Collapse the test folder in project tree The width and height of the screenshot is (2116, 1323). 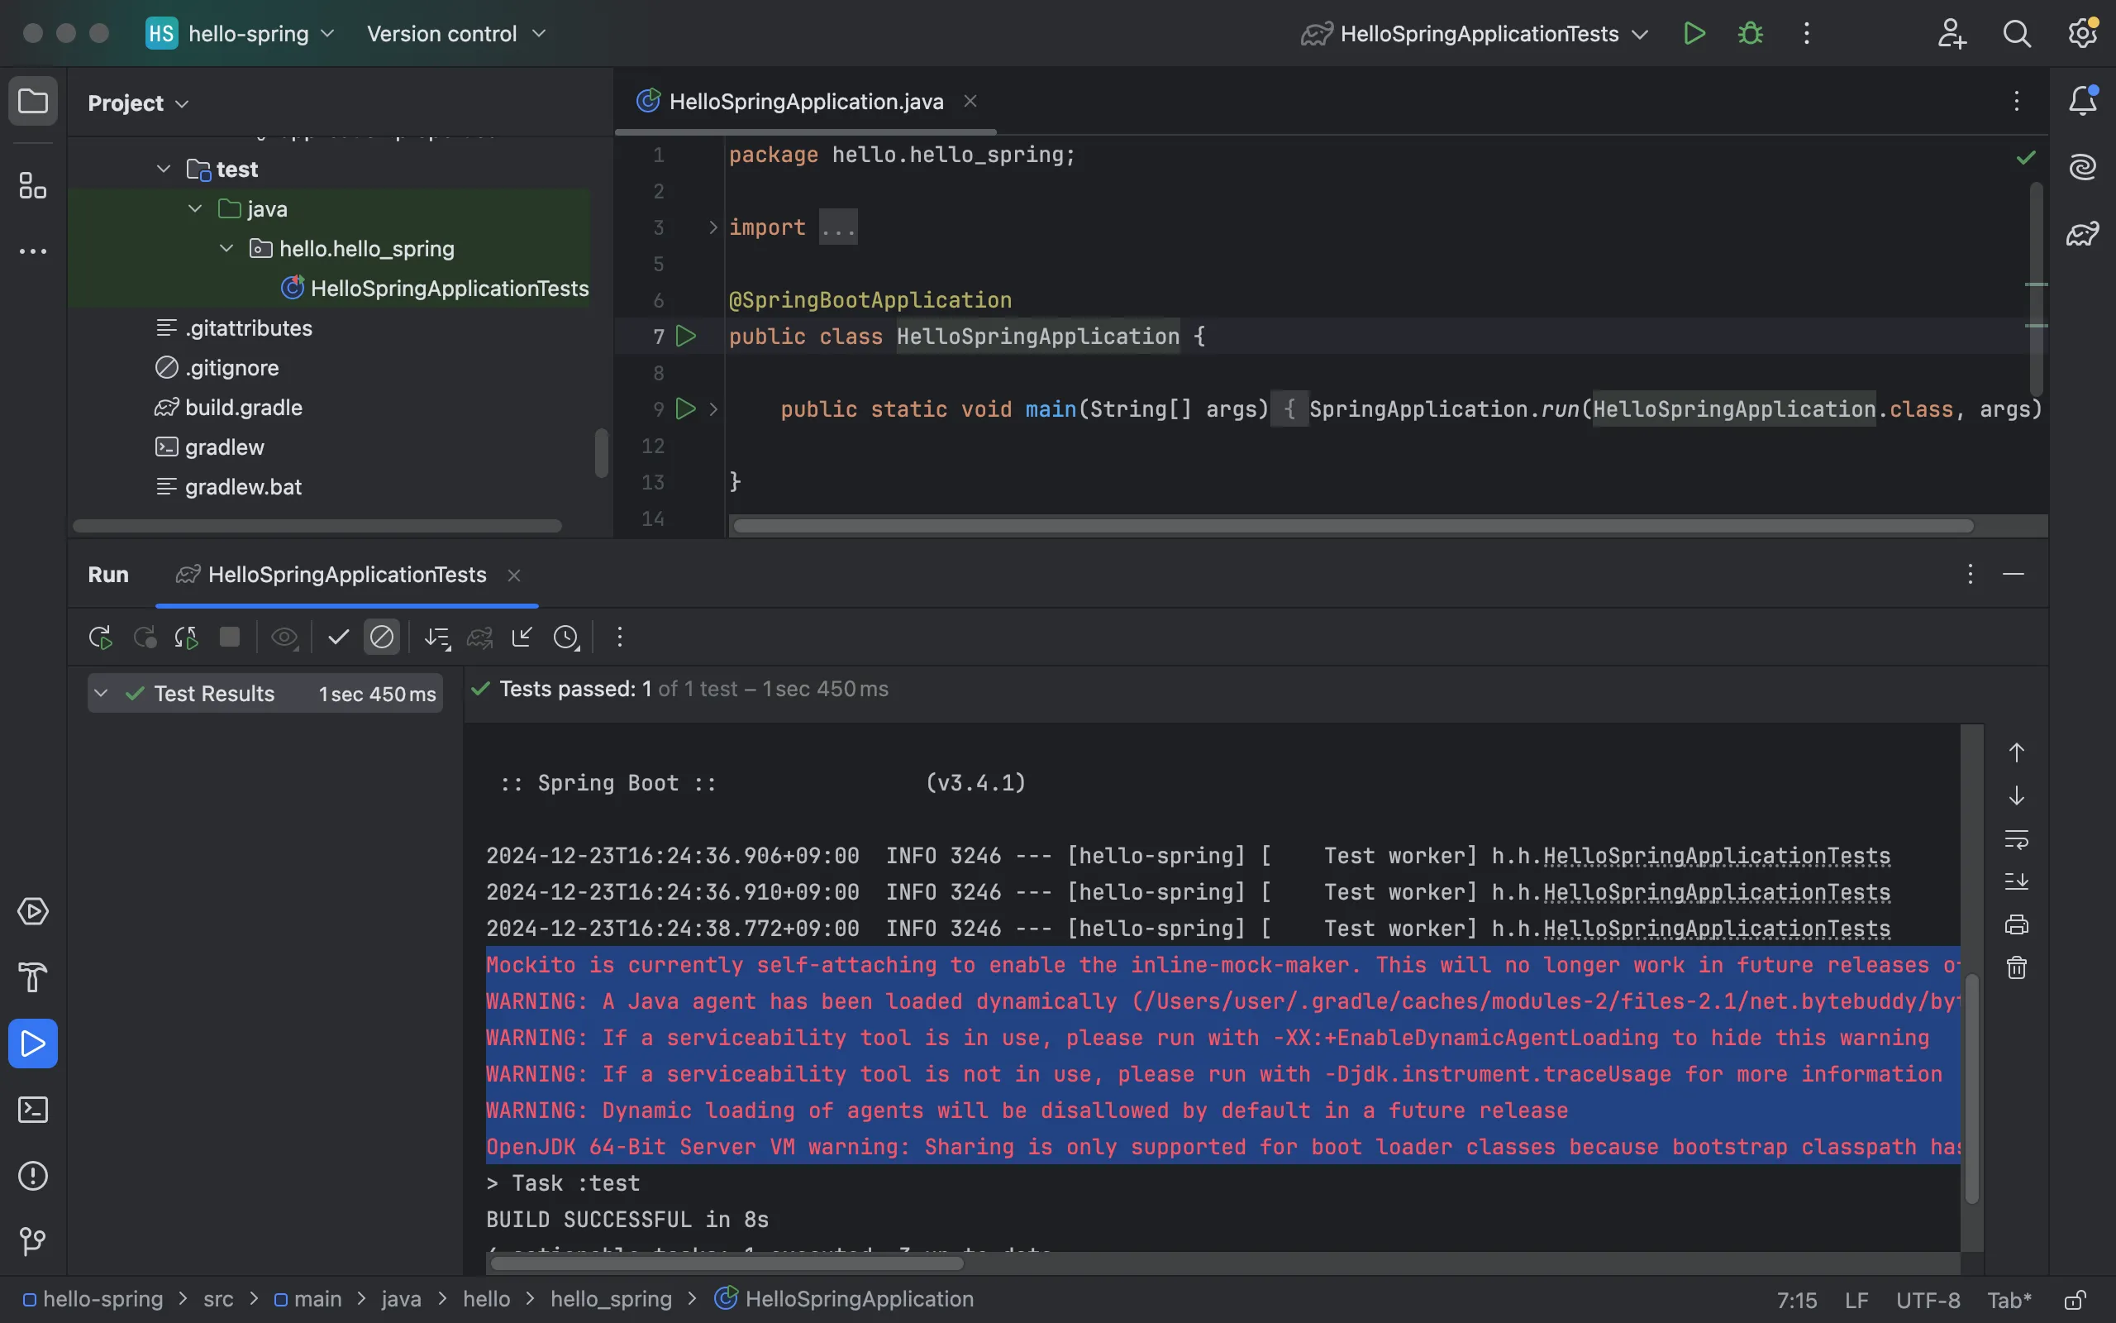tap(164, 169)
